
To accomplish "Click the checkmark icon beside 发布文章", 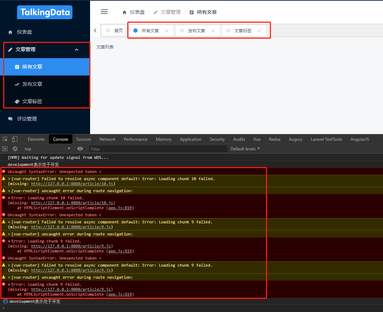I will 17,84.
